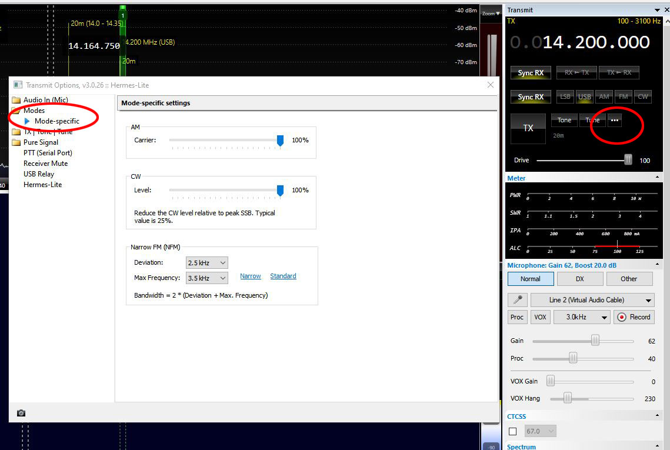Select the Other microphone profile tab
The height and width of the screenshot is (450, 670).
click(629, 279)
